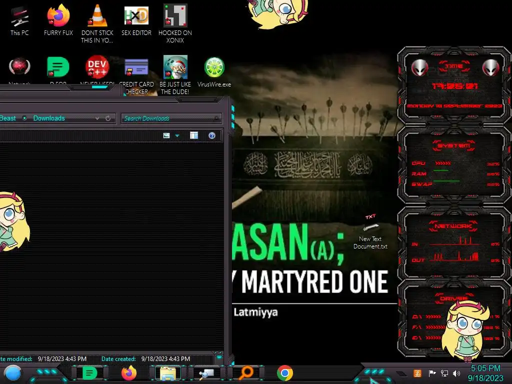Open the volume speaker tray icon
Image resolution: width=512 pixels, height=384 pixels.
tap(456, 373)
